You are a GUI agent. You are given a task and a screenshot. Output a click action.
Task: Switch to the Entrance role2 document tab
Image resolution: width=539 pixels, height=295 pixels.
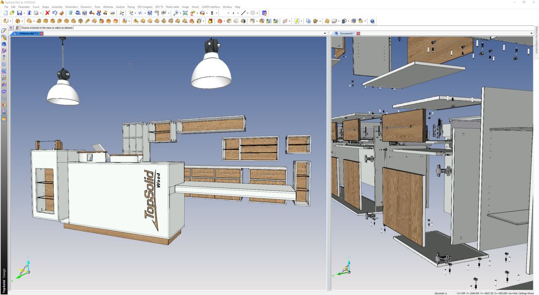coord(28,33)
